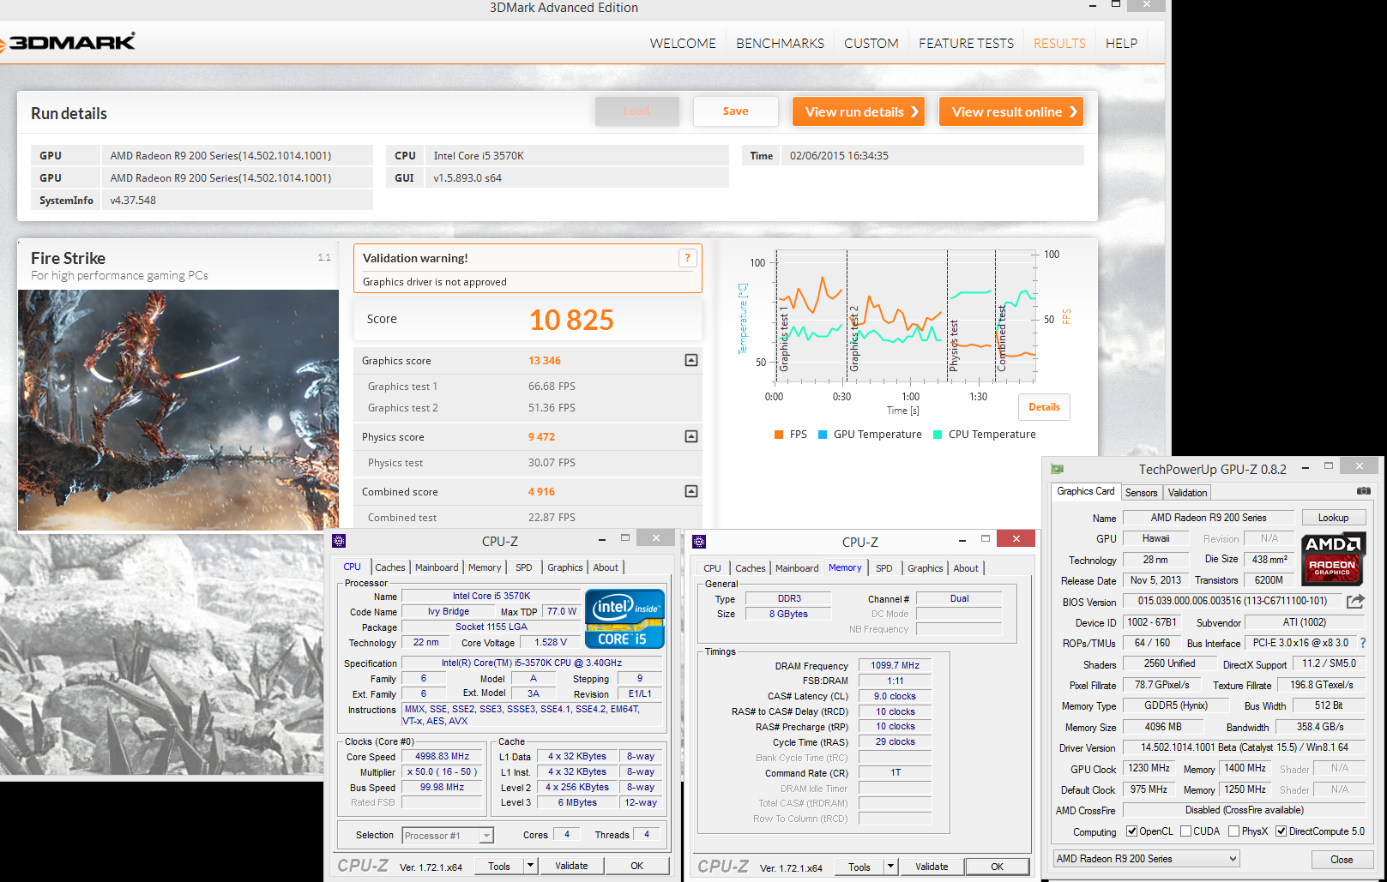Open the AMD Radeon R9 200 Series dropdown
The height and width of the screenshot is (882, 1387).
1147,859
